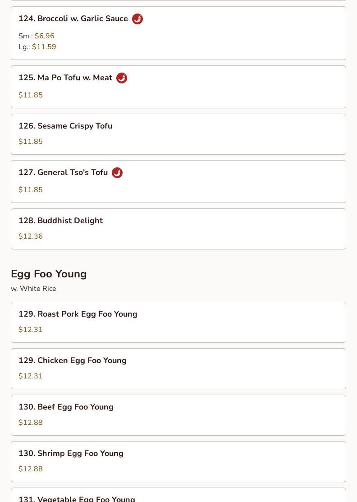Screen dimensions: 357x502
Task: Open 128. Buddhist Delight
Action: point(61,221)
